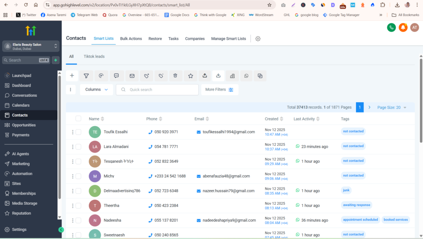Click the Quick search field
This screenshot has width=423, height=239.
coord(157,90)
